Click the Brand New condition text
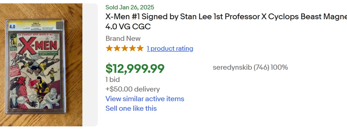This screenshot has width=347, height=129. [123, 38]
